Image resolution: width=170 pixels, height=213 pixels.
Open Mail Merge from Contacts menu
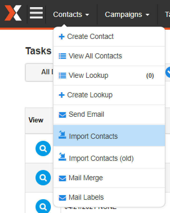tap(109, 178)
